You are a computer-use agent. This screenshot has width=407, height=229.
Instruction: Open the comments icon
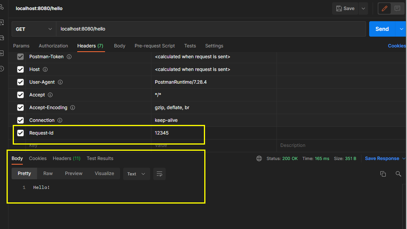397,8
